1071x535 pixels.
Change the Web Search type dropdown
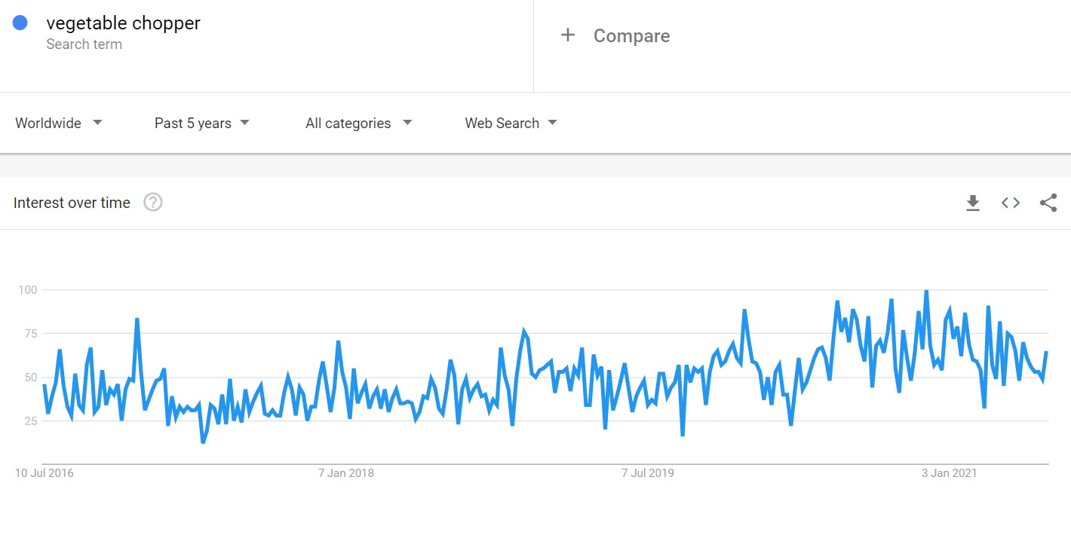511,123
